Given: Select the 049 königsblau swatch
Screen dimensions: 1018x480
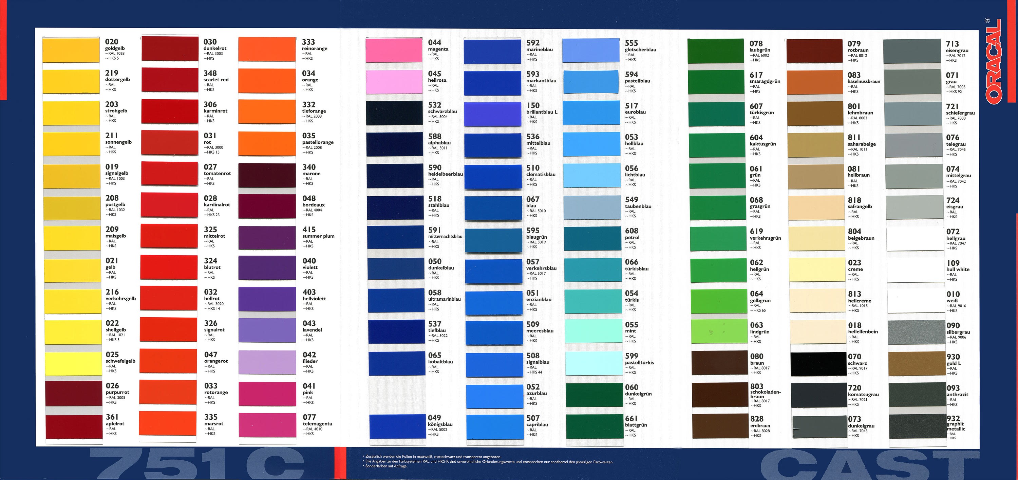Looking at the screenshot, I should pyautogui.click(x=398, y=427).
